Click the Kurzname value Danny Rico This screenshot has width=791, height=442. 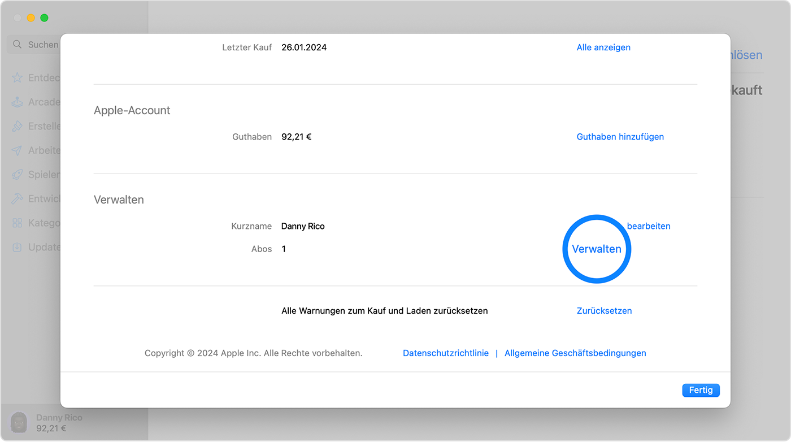(303, 226)
